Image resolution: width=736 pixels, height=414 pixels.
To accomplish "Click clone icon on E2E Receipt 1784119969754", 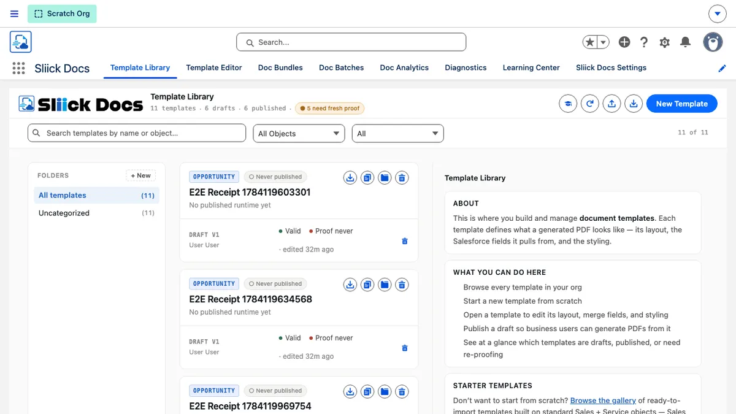I will 367,391.
